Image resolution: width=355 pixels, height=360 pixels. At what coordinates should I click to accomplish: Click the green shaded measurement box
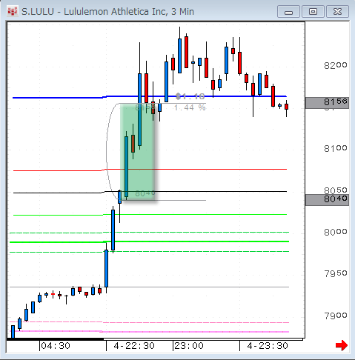137,152
